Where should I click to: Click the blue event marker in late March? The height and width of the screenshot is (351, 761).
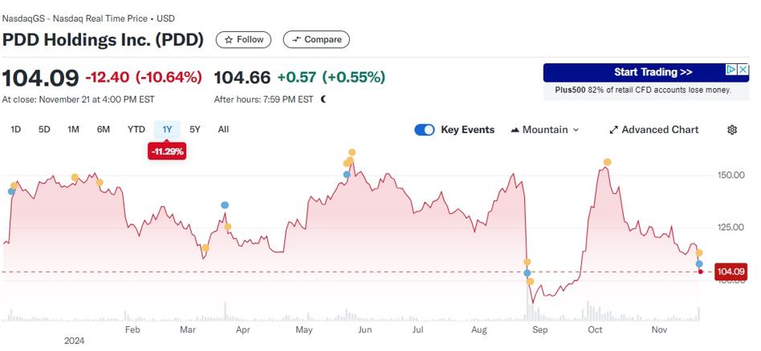(224, 205)
